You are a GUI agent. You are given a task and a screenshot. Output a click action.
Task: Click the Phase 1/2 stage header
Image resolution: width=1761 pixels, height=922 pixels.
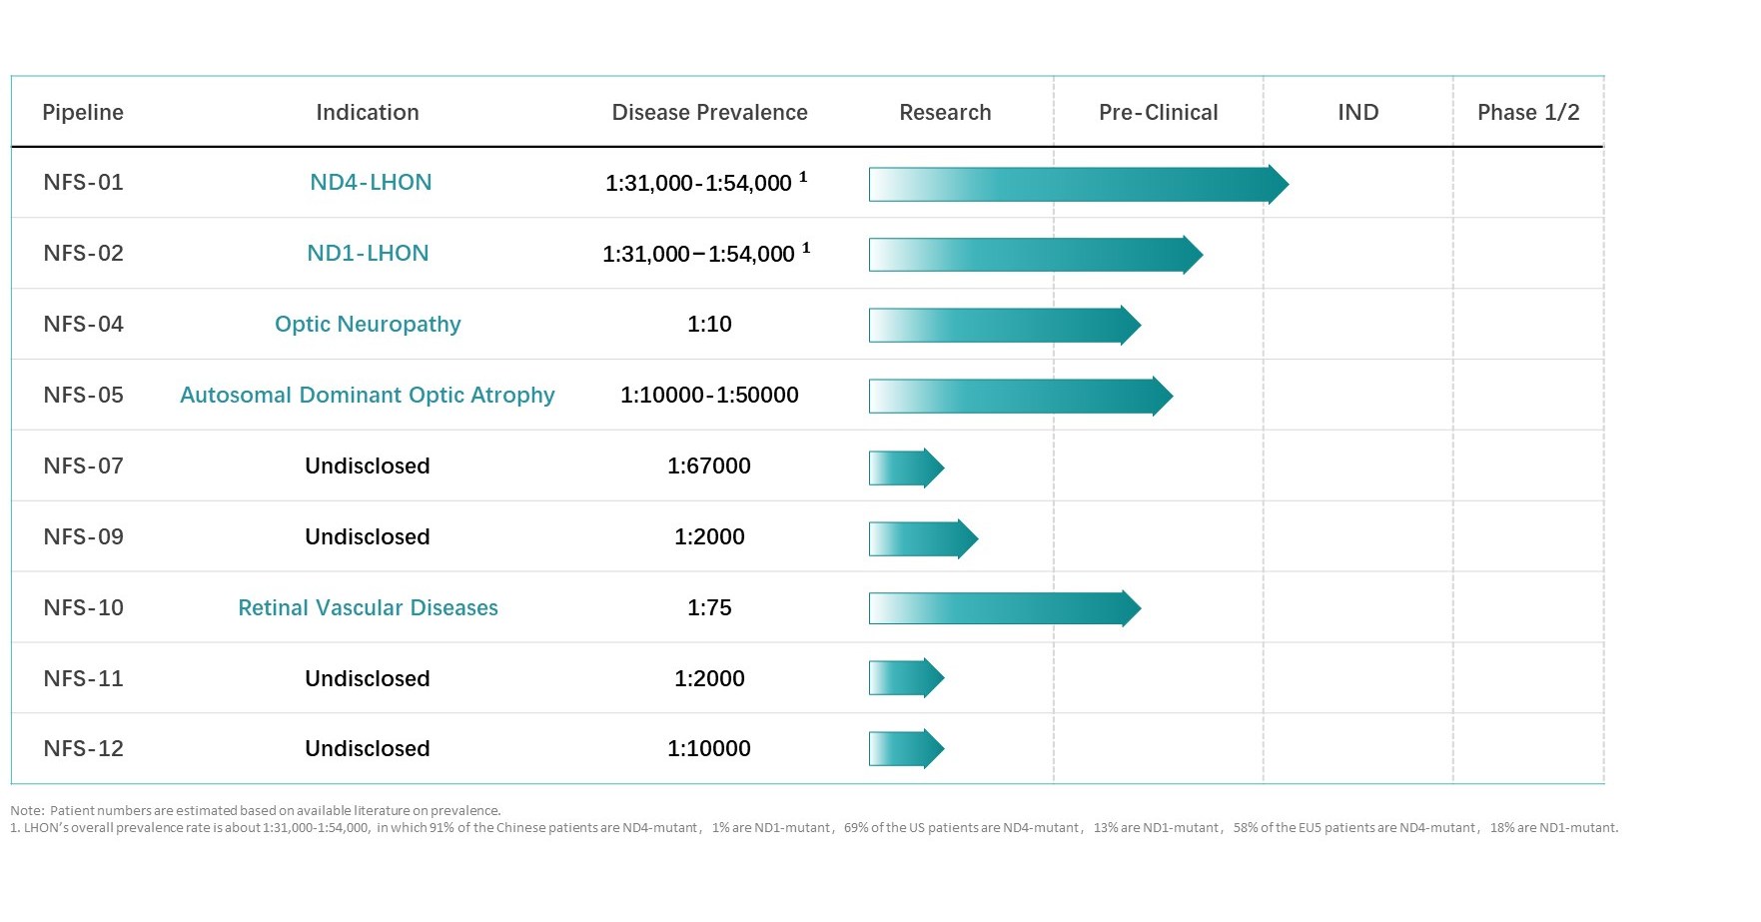[1527, 113]
